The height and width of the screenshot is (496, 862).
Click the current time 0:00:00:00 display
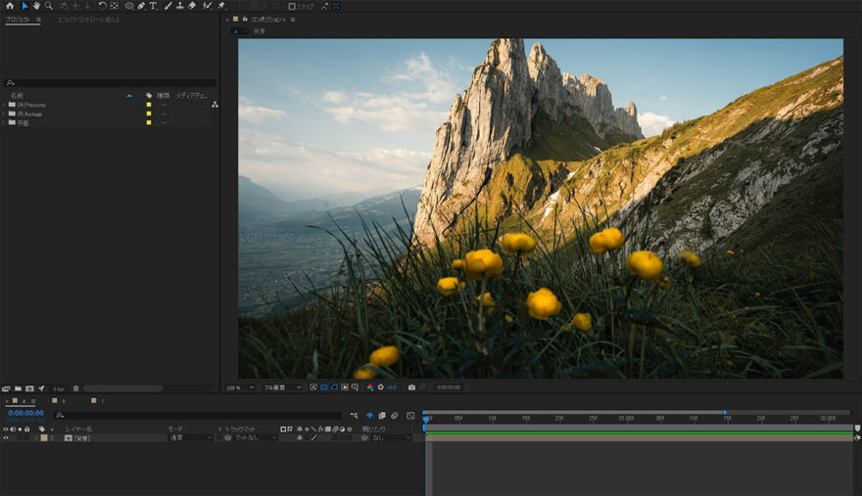(25, 413)
